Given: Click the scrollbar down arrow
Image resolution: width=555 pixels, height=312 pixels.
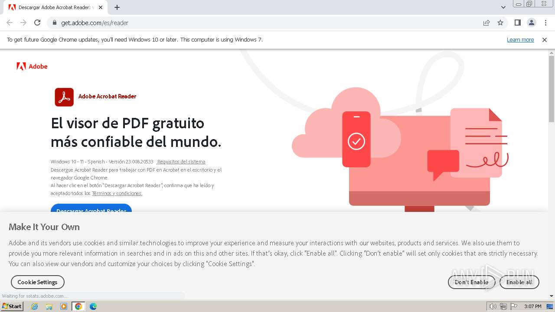Looking at the screenshot, I should (552, 296).
